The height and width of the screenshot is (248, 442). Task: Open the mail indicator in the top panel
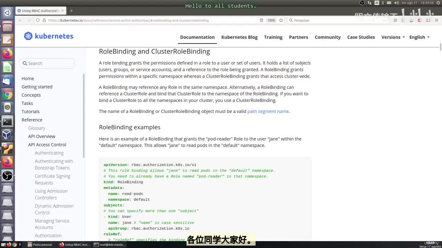click(x=389, y=3)
